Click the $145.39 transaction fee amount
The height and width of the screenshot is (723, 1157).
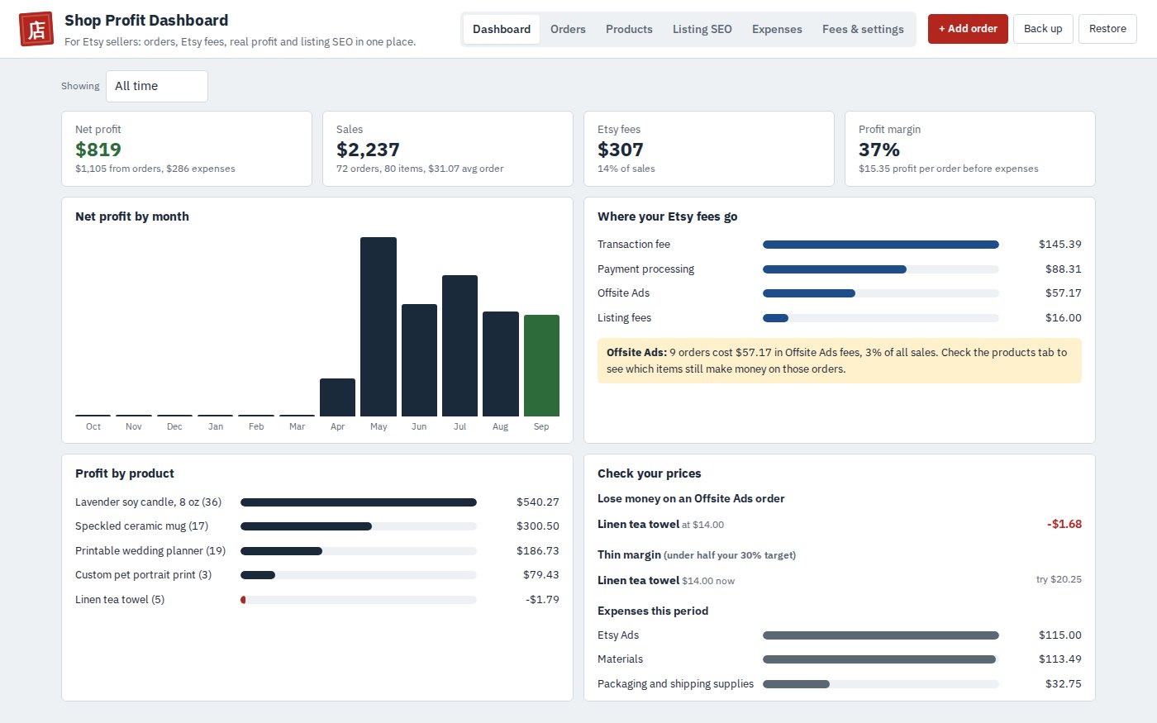pyautogui.click(x=1060, y=245)
